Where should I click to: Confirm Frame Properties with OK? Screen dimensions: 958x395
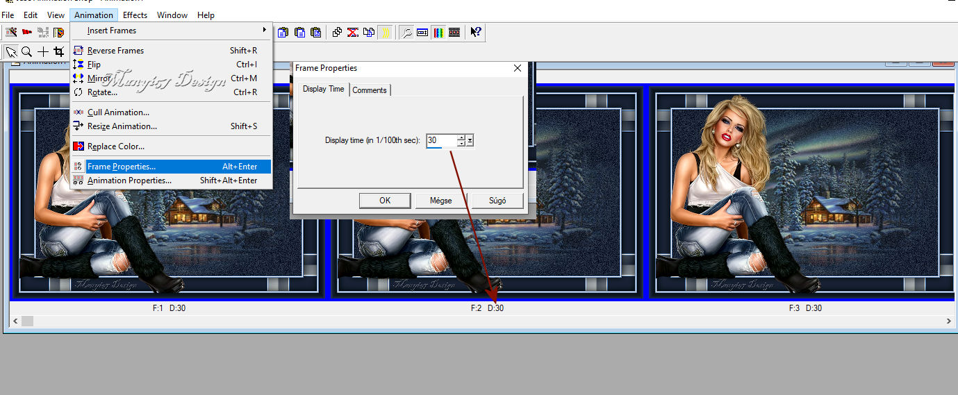tap(385, 201)
